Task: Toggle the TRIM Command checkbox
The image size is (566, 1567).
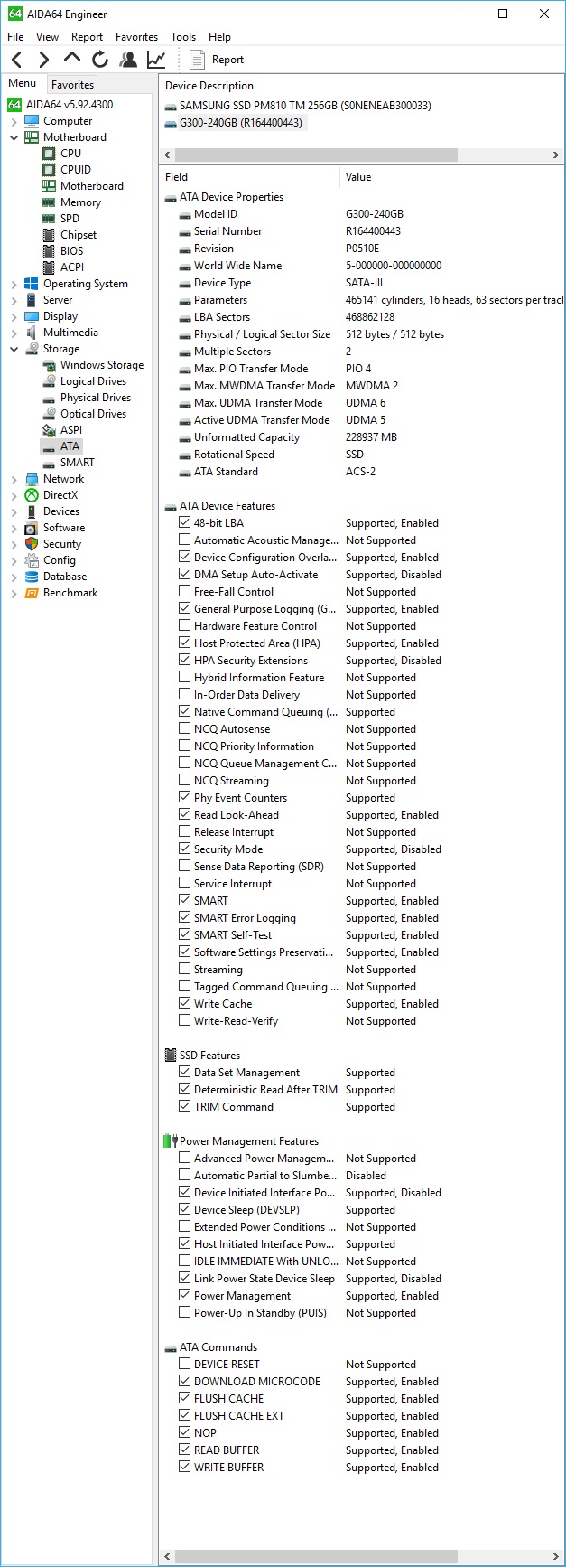Action: pyautogui.click(x=185, y=1107)
